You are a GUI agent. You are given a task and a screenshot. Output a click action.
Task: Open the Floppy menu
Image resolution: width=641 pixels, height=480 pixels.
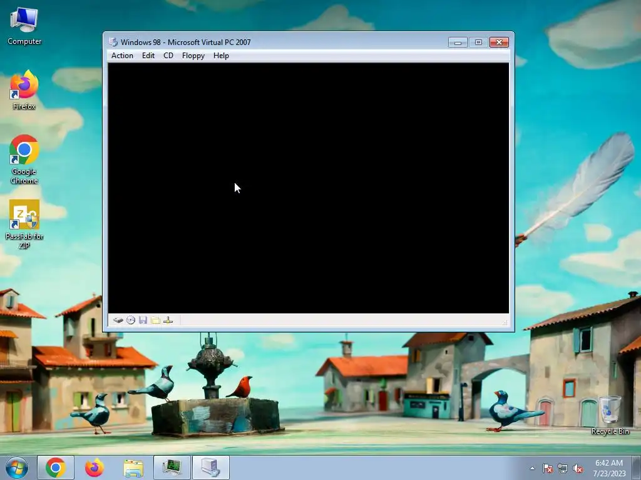[193, 56]
